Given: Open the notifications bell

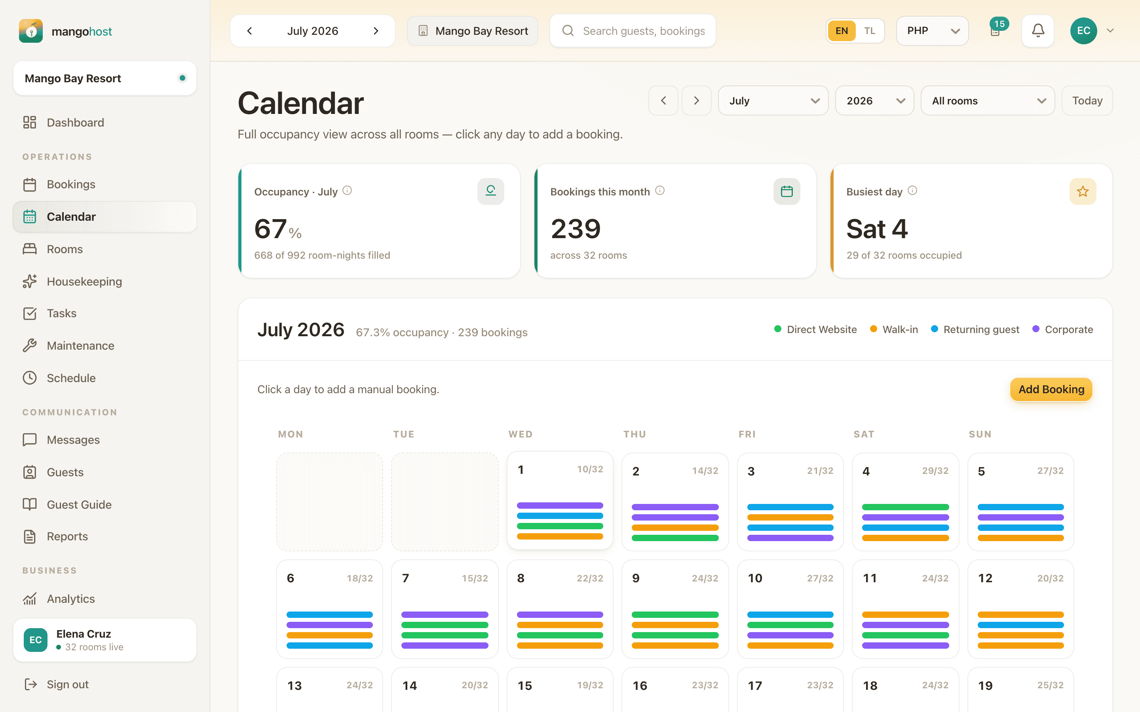Looking at the screenshot, I should 1038,30.
